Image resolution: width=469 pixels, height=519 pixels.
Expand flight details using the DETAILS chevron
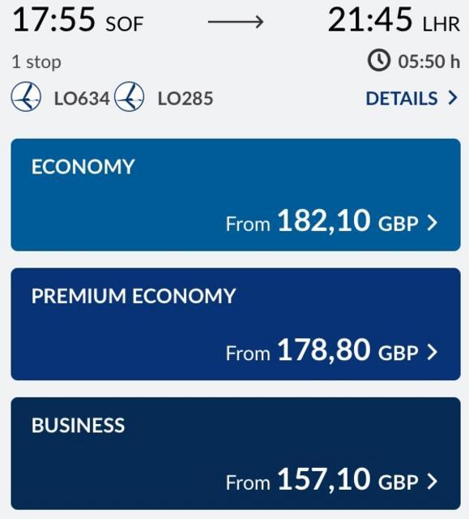453,98
